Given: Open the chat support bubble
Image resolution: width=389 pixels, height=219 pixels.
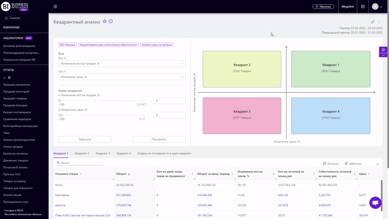Looking at the screenshot, I should pos(375,203).
